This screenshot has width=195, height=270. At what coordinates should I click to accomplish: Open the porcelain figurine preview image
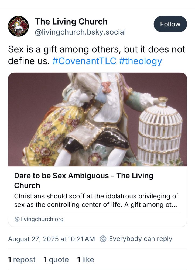click(98, 119)
